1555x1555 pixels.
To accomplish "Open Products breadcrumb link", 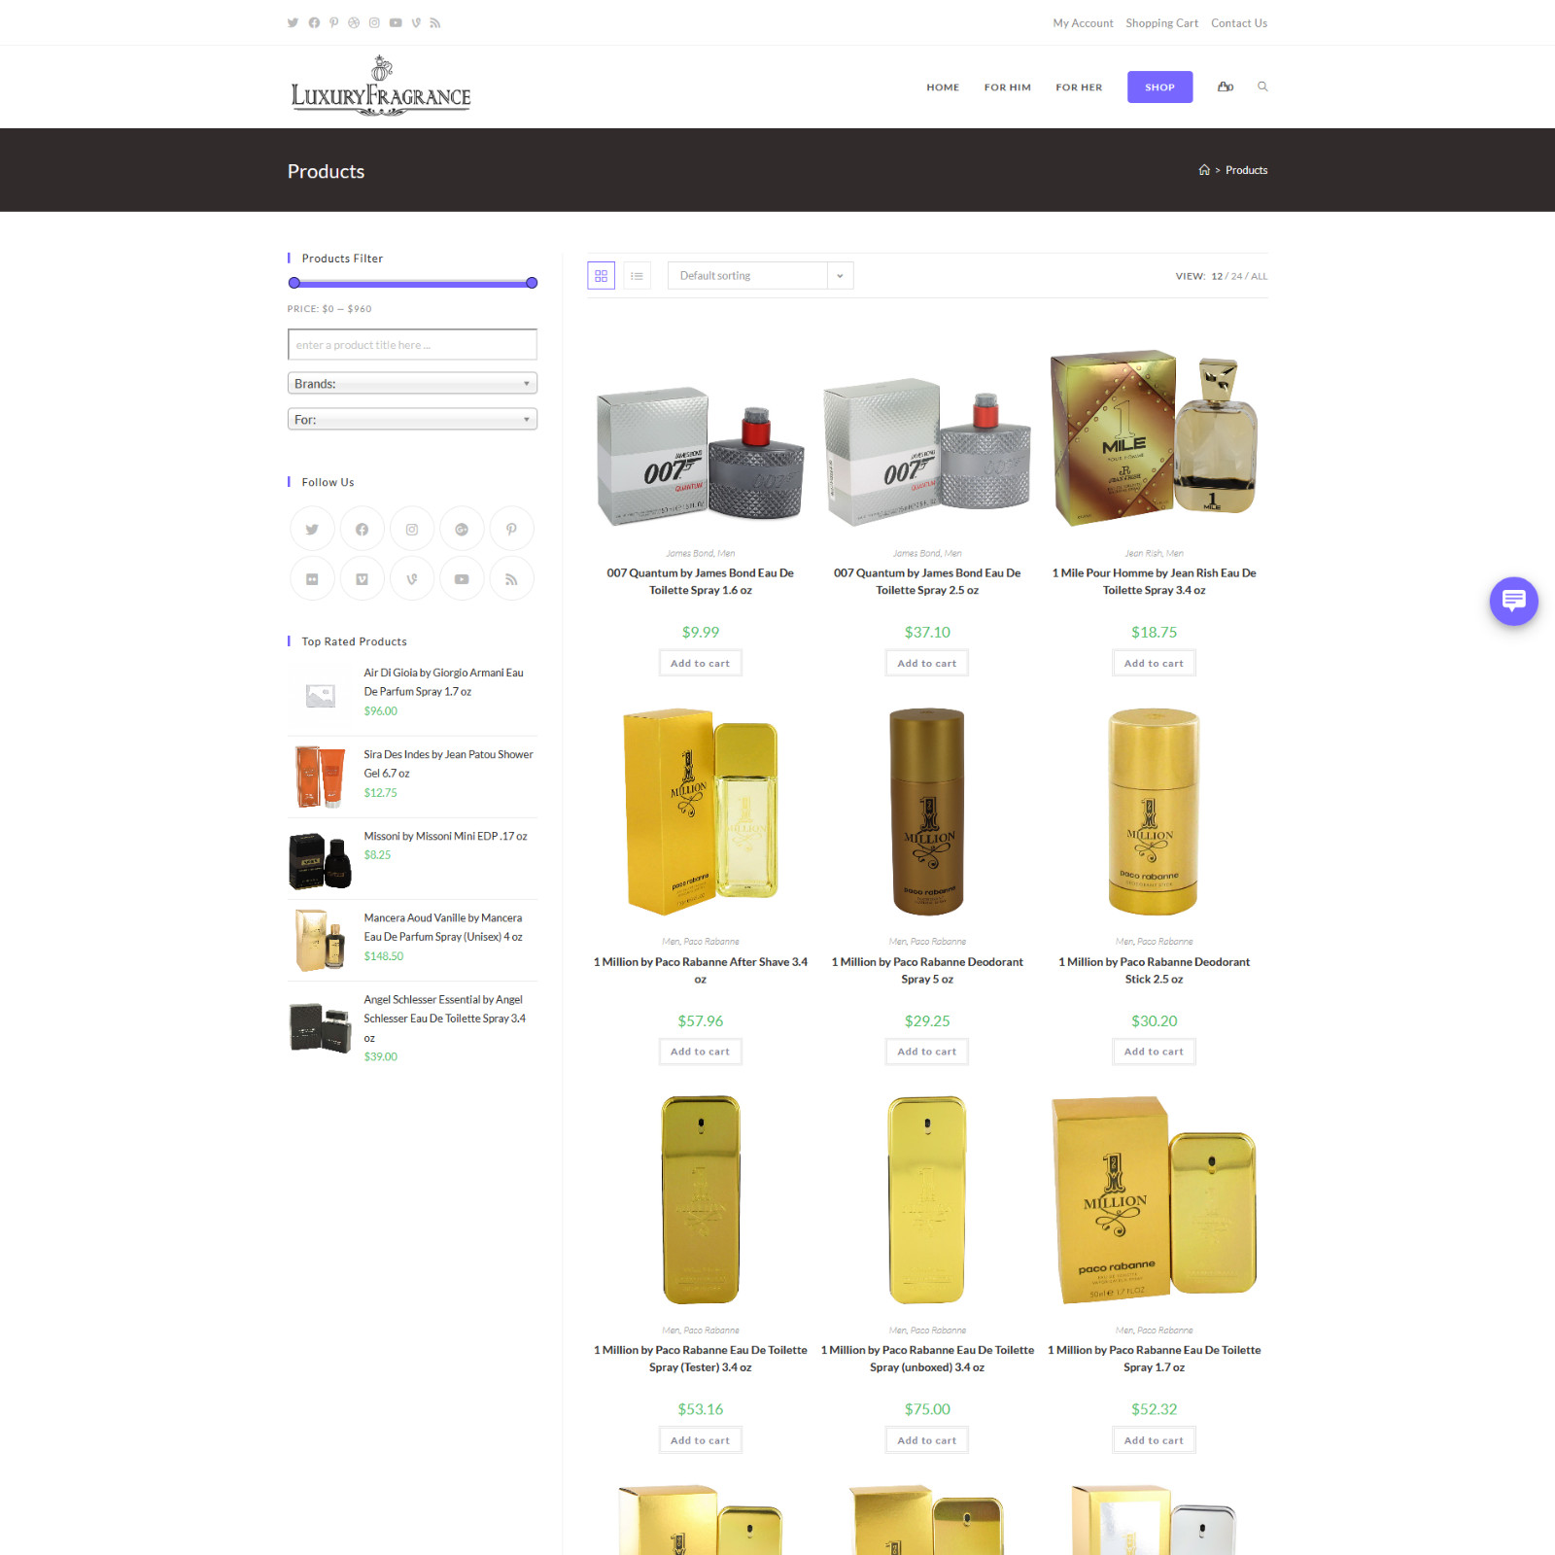I will click(1246, 170).
